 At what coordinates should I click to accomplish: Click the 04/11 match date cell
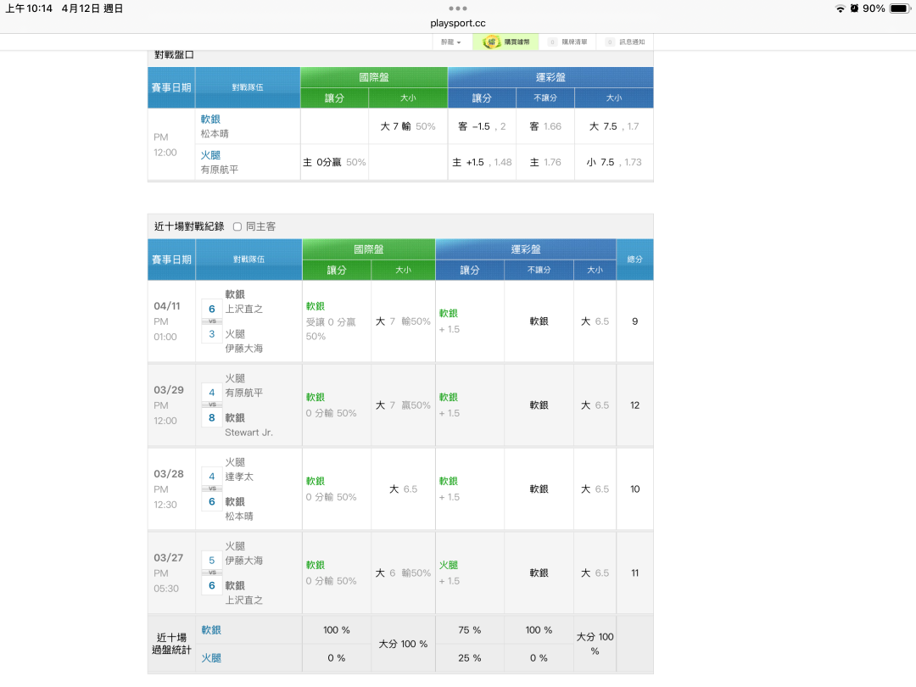[171, 321]
